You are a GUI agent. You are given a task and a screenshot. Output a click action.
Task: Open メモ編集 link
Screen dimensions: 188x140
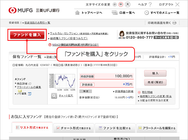(x=21, y=94)
